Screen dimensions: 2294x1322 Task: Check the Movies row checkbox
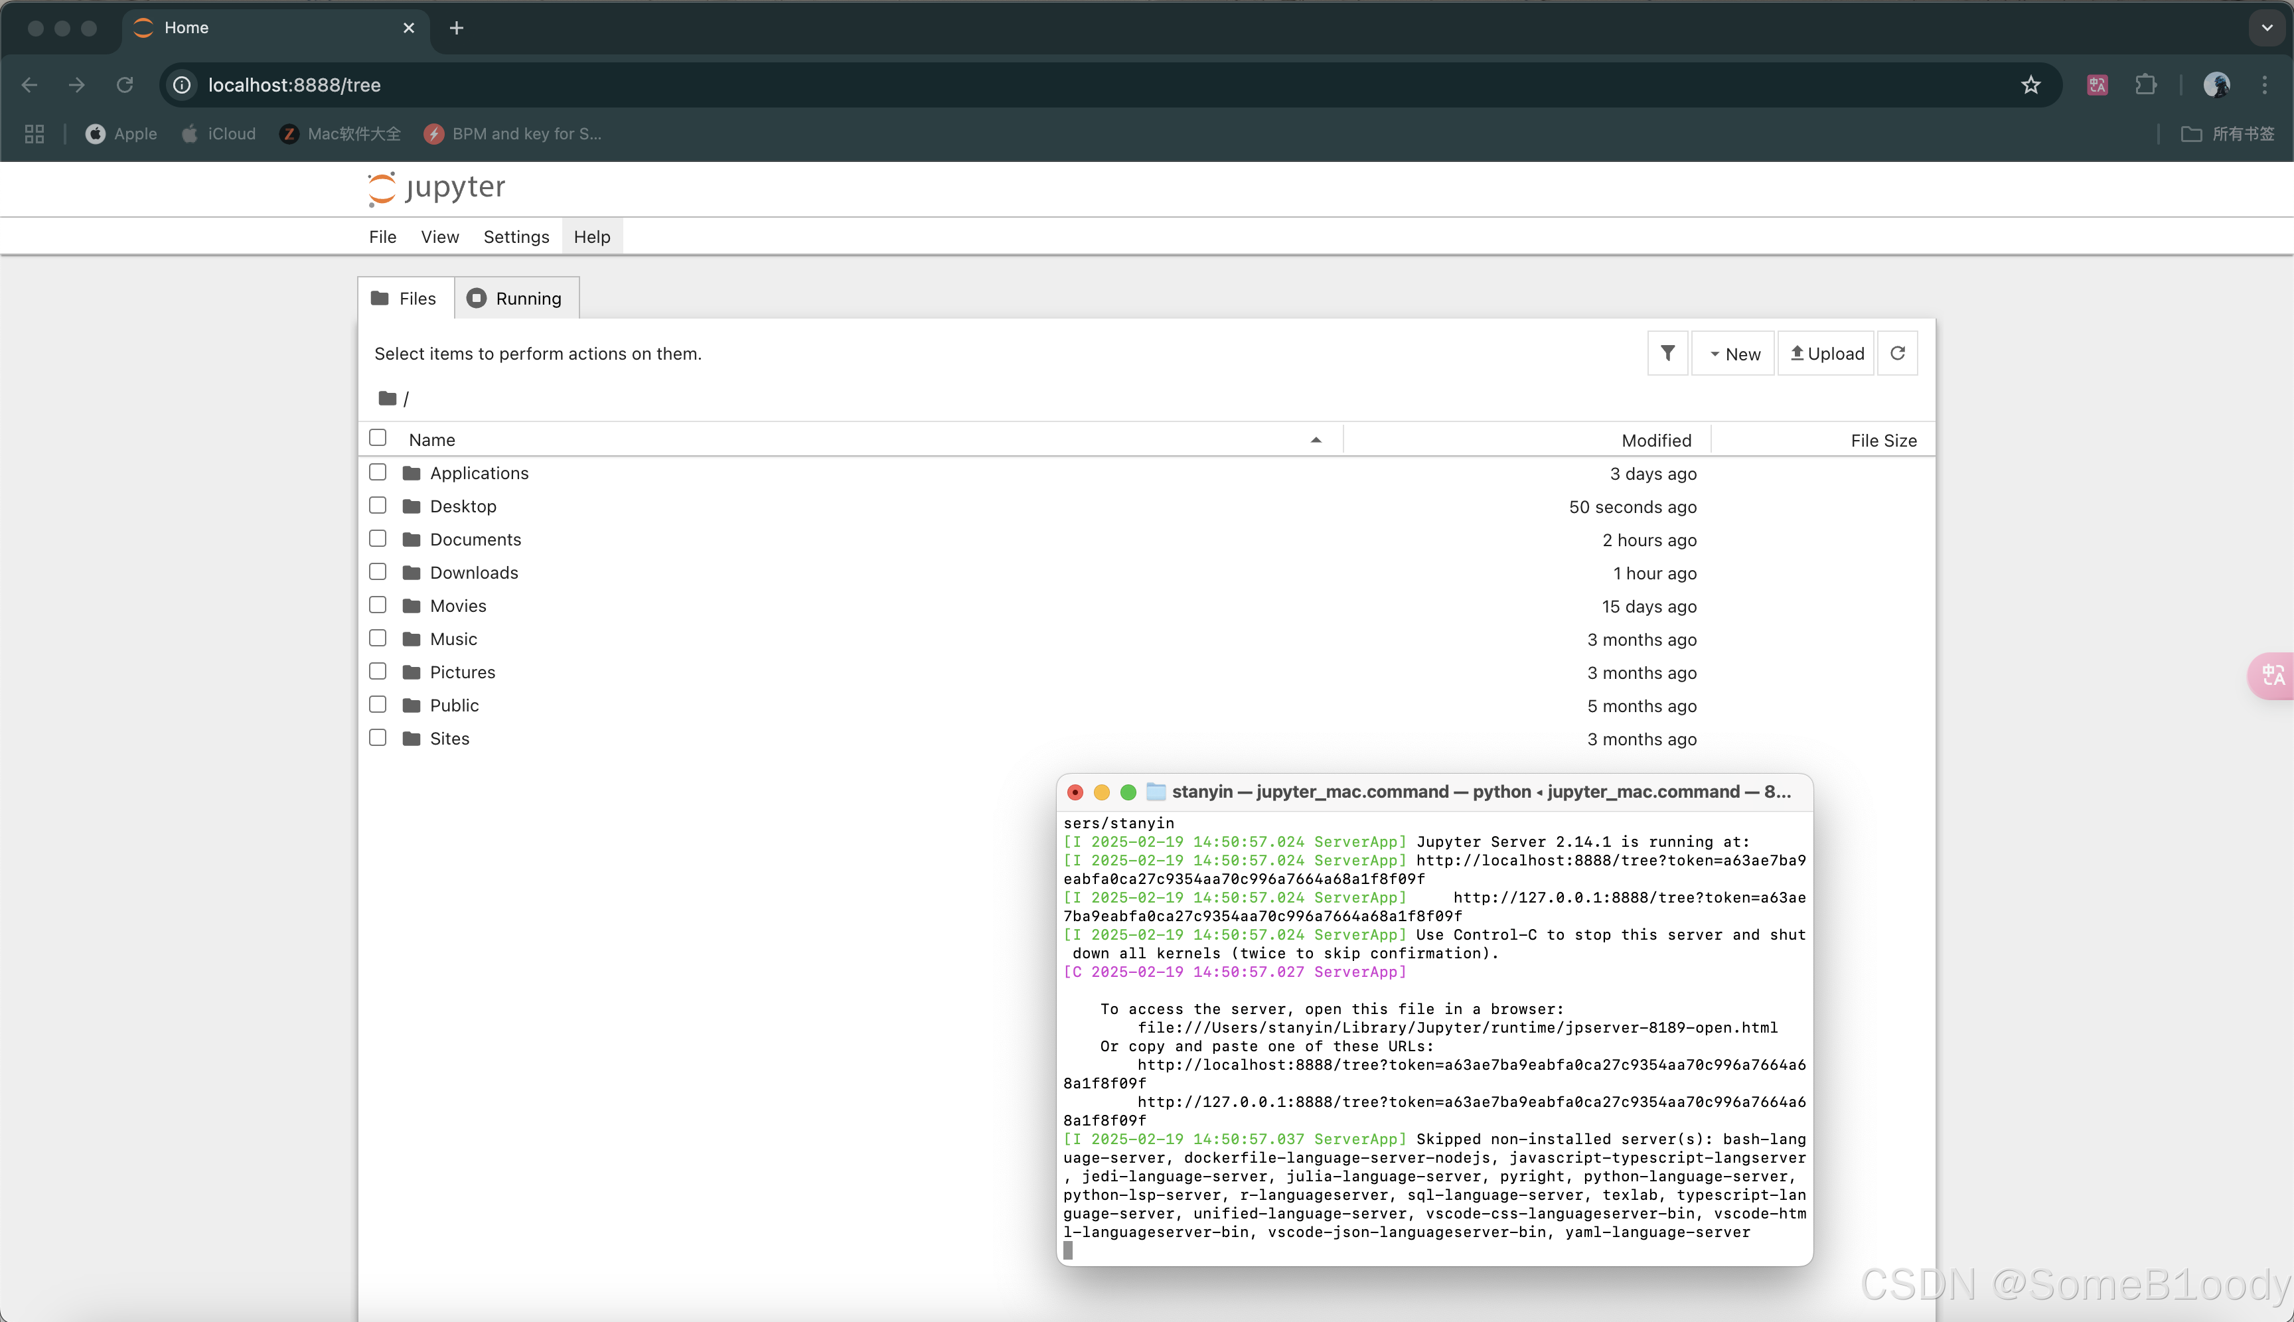tap(378, 605)
